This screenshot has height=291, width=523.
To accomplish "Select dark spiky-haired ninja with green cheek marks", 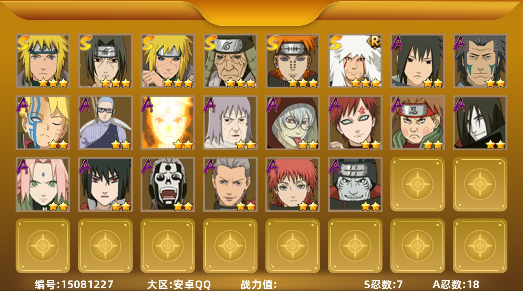I will coord(480,61).
